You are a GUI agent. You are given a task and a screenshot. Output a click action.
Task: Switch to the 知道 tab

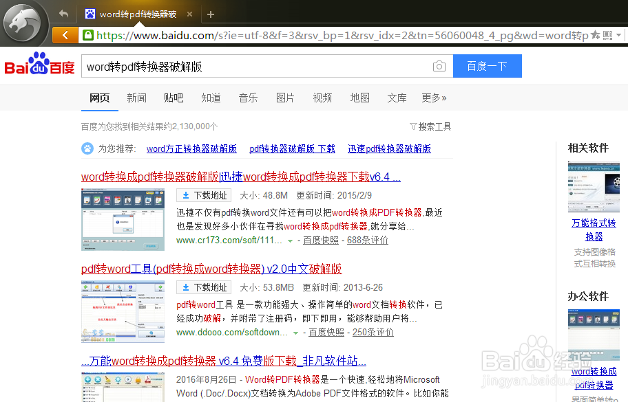pyautogui.click(x=211, y=98)
